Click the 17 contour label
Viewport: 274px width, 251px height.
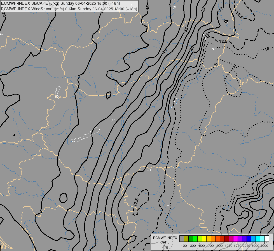pos(221,9)
